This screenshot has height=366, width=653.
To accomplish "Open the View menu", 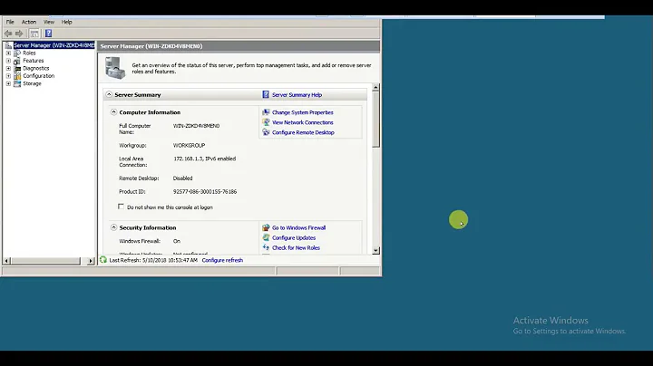I will 49,22.
